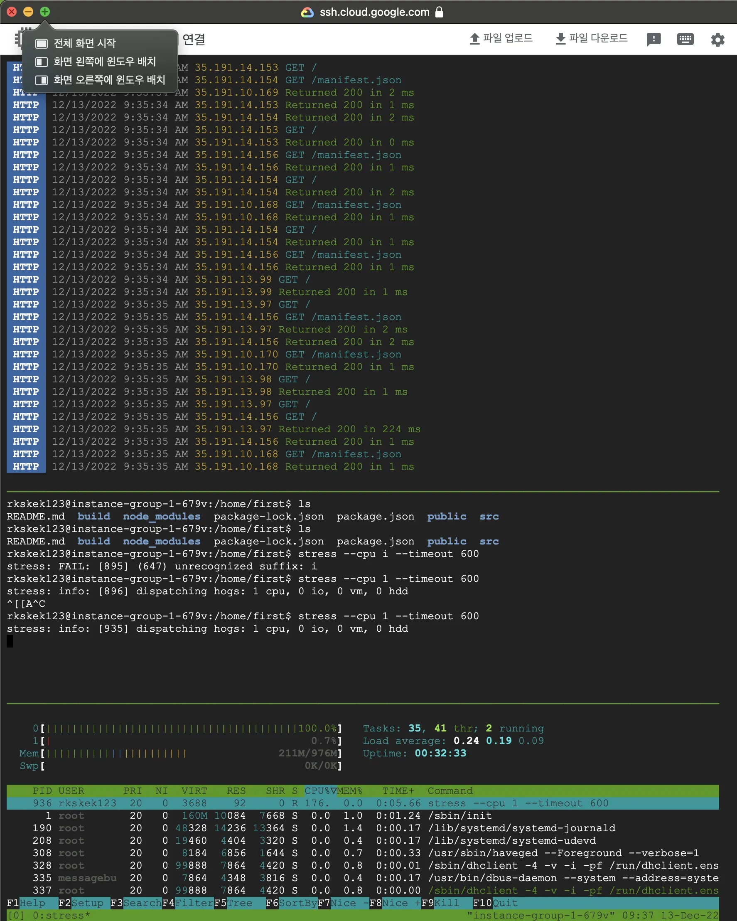Click the Google Cloud logo in title
Viewport: 737px width, 921px height.
[307, 12]
